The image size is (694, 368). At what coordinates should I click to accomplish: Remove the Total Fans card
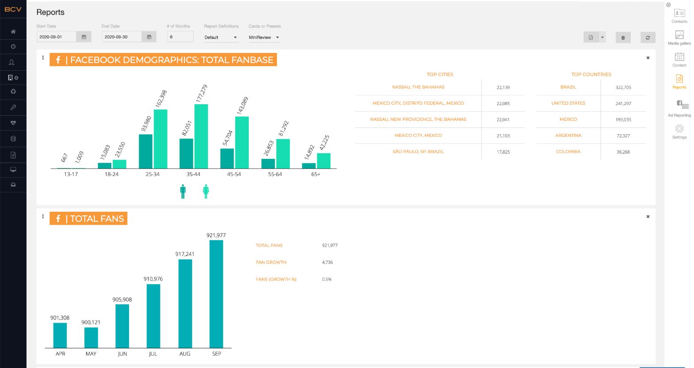(648, 217)
